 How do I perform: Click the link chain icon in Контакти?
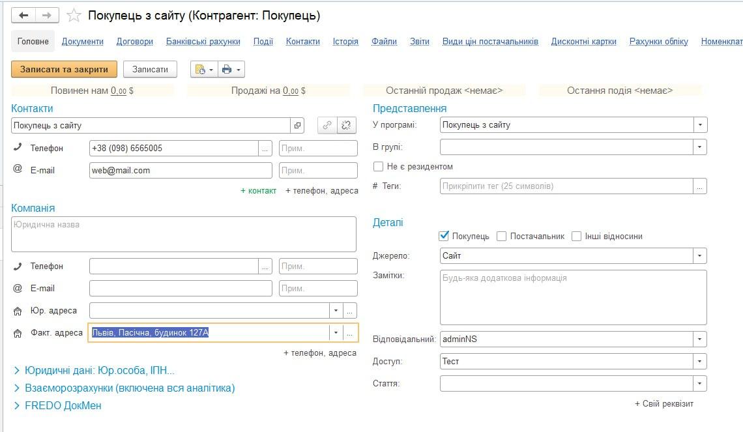click(x=327, y=125)
